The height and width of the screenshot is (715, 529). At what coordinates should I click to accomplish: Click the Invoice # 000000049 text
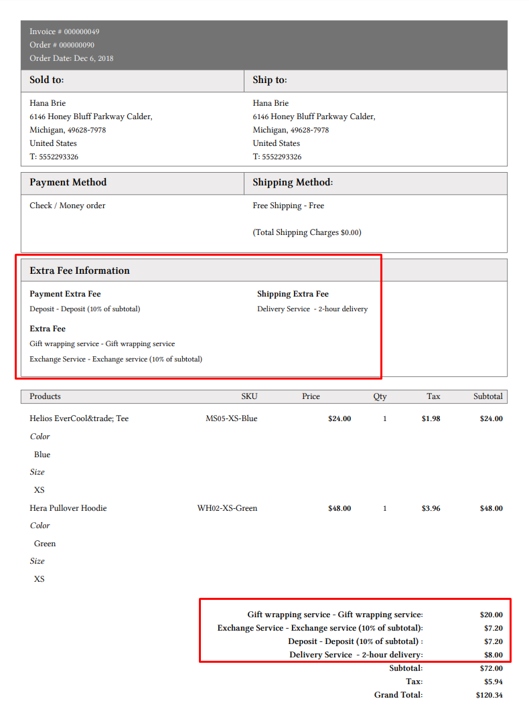point(64,31)
